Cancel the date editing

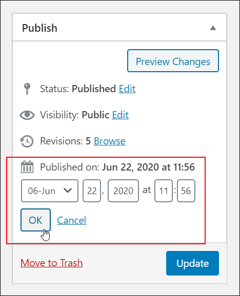72,220
